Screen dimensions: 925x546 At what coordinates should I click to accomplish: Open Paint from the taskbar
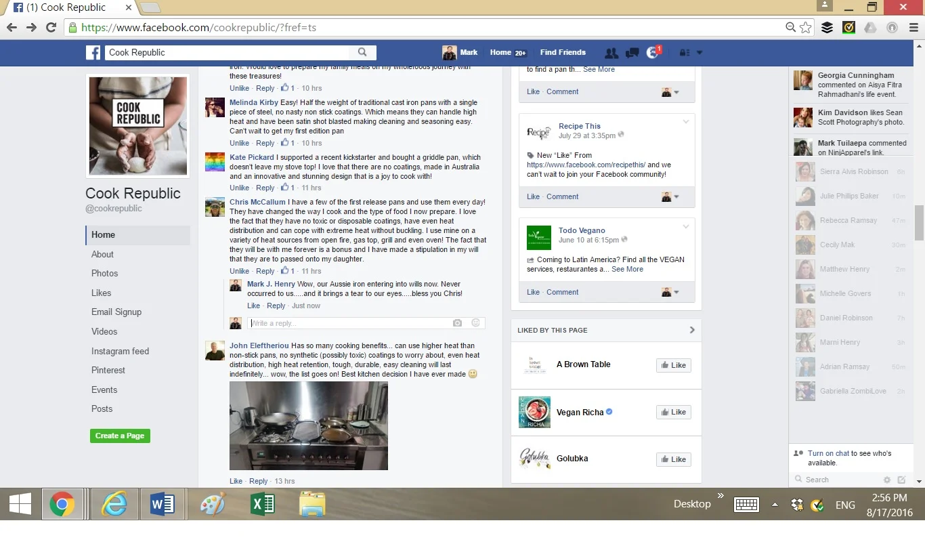(x=213, y=505)
